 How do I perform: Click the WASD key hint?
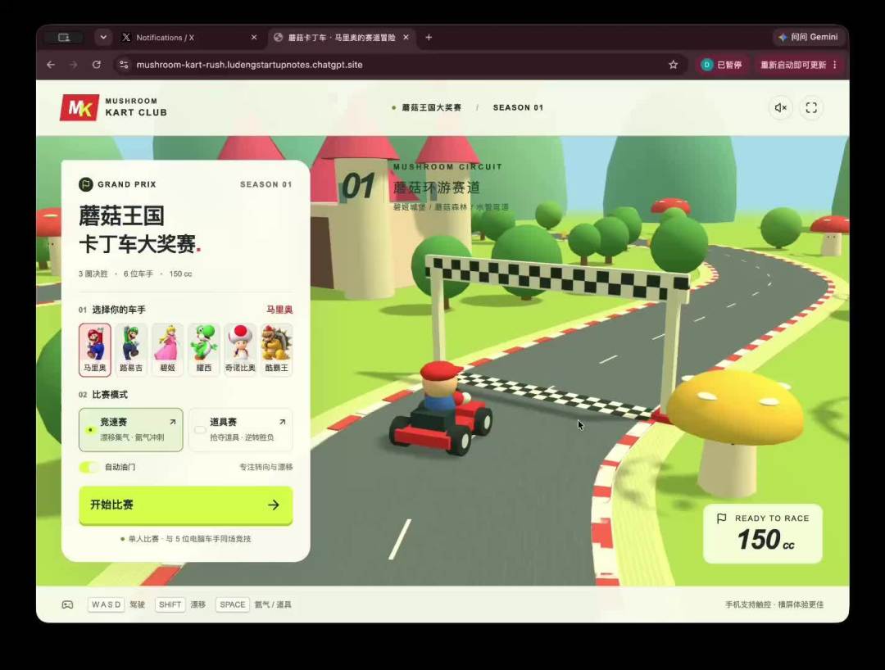tap(106, 604)
